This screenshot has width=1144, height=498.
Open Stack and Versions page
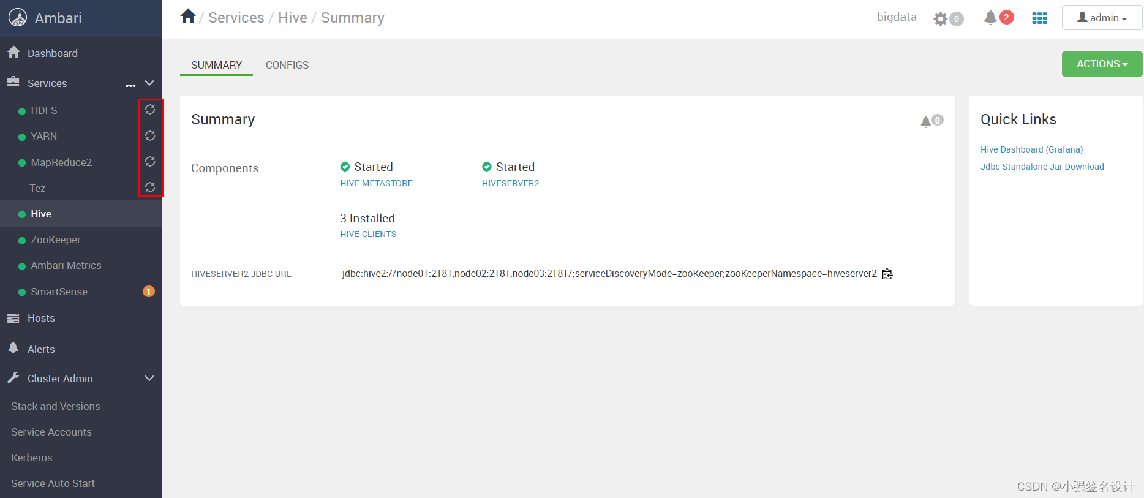pyautogui.click(x=56, y=406)
